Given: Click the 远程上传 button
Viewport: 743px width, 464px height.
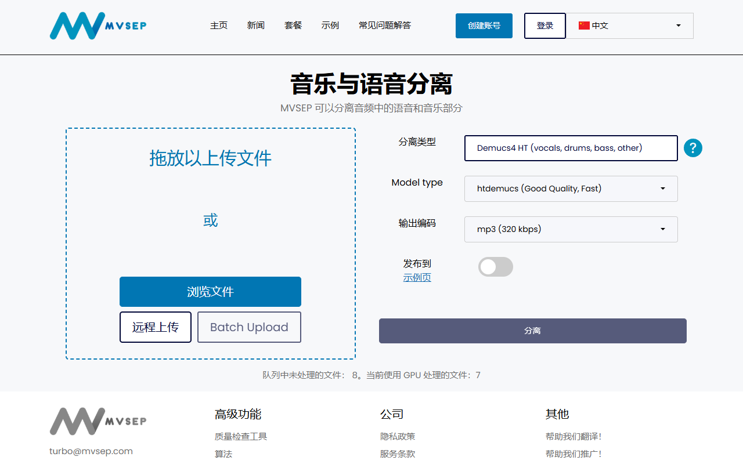Looking at the screenshot, I should pyautogui.click(x=156, y=327).
